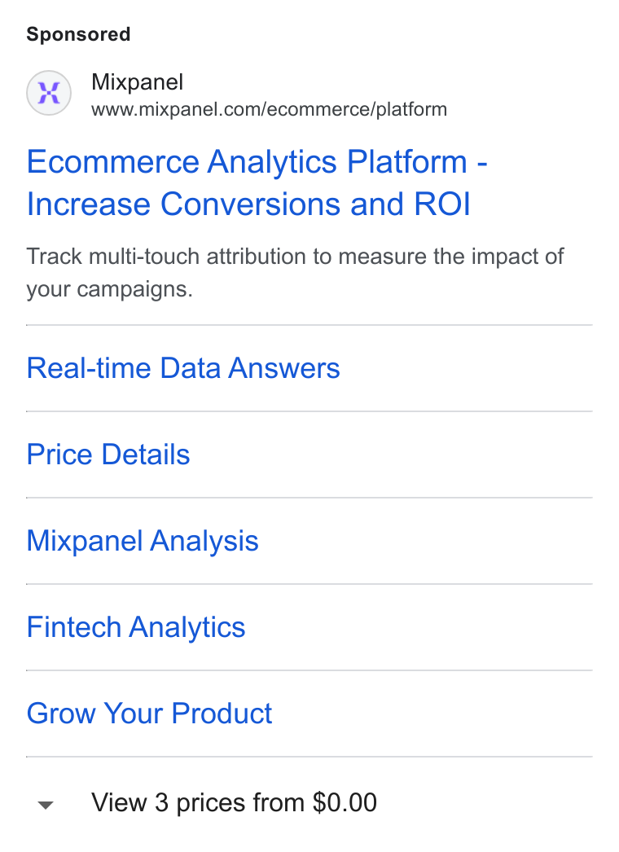Follow the Grow Your Product sitelink
The height and width of the screenshot is (852, 619).
[149, 713]
